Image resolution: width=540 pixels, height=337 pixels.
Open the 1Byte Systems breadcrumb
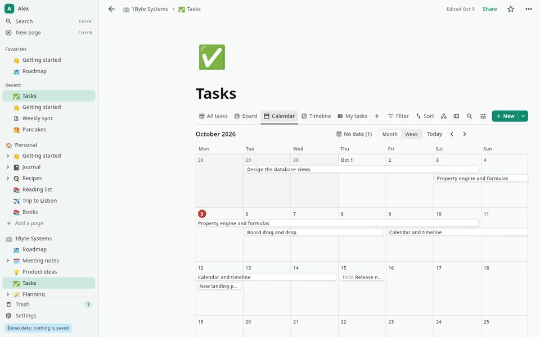click(146, 10)
